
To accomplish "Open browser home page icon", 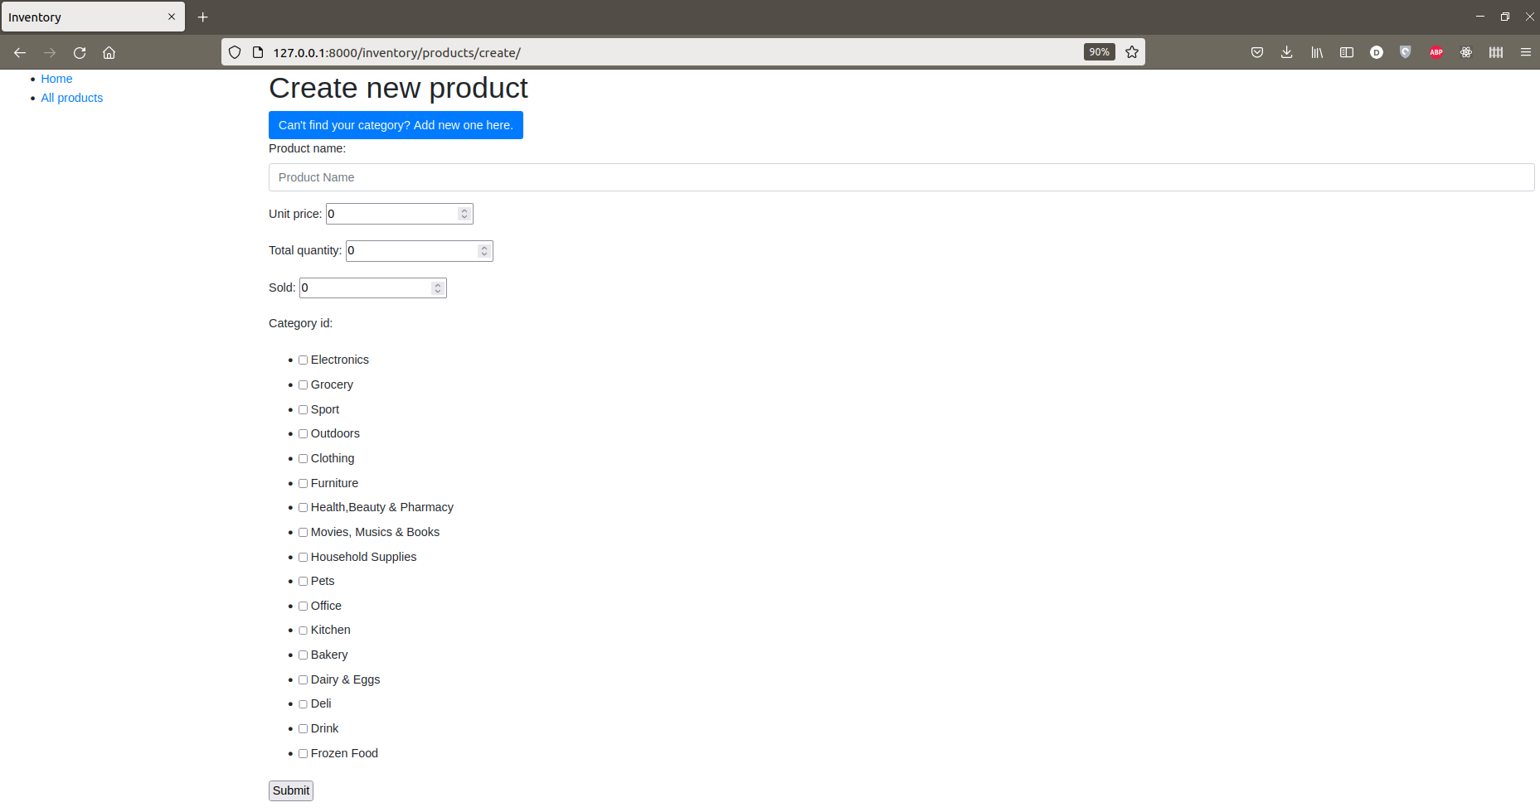I will coord(109,52).
